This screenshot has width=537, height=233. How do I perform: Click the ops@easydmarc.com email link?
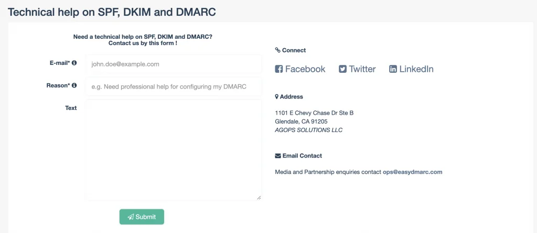[412, 172]
